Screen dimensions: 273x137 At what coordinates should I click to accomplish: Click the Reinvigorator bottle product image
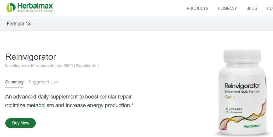pos(242,92)
